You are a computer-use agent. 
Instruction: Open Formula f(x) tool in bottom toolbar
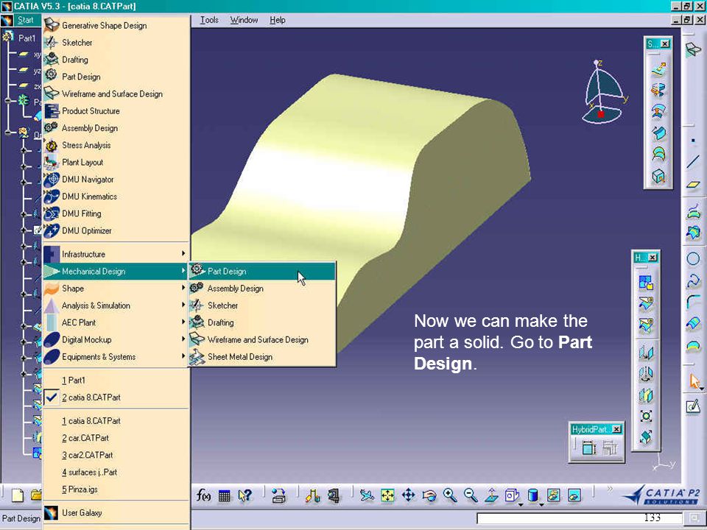203,495
